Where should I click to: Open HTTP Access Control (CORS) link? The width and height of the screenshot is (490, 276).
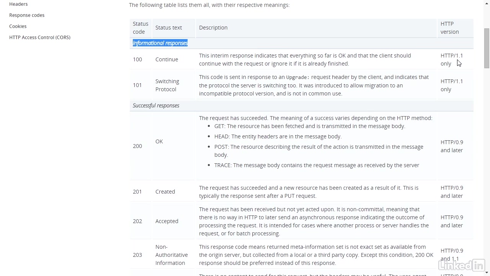40,37
